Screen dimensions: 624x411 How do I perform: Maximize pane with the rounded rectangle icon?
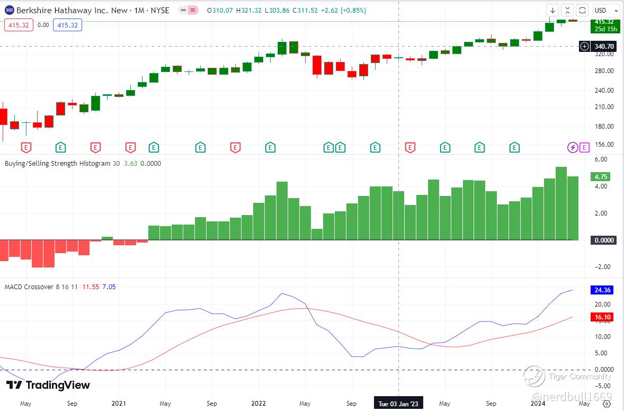click(582, 11)
